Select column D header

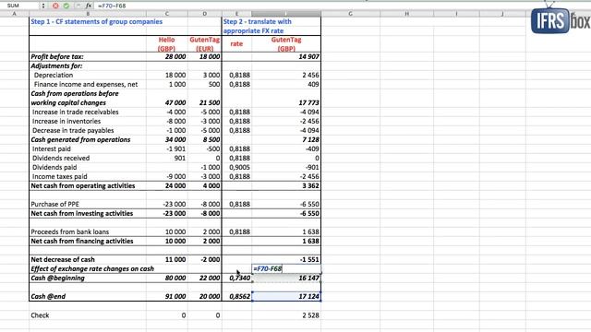tap(205, 14)
